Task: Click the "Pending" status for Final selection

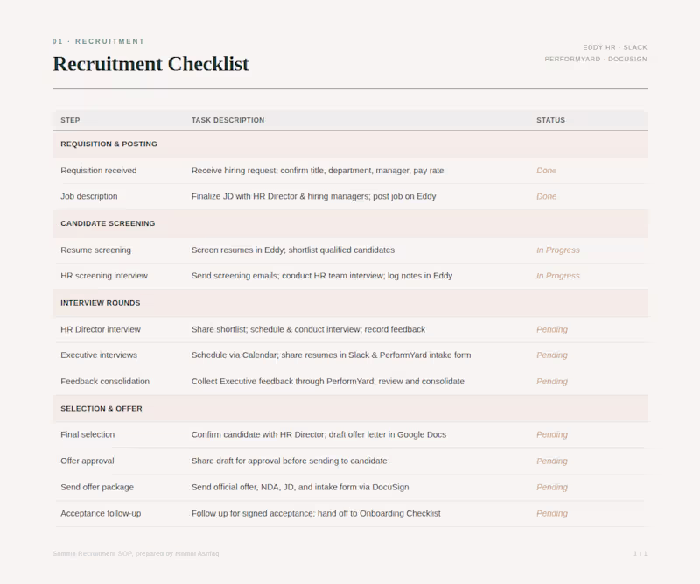Action: (x=552, y=435)
